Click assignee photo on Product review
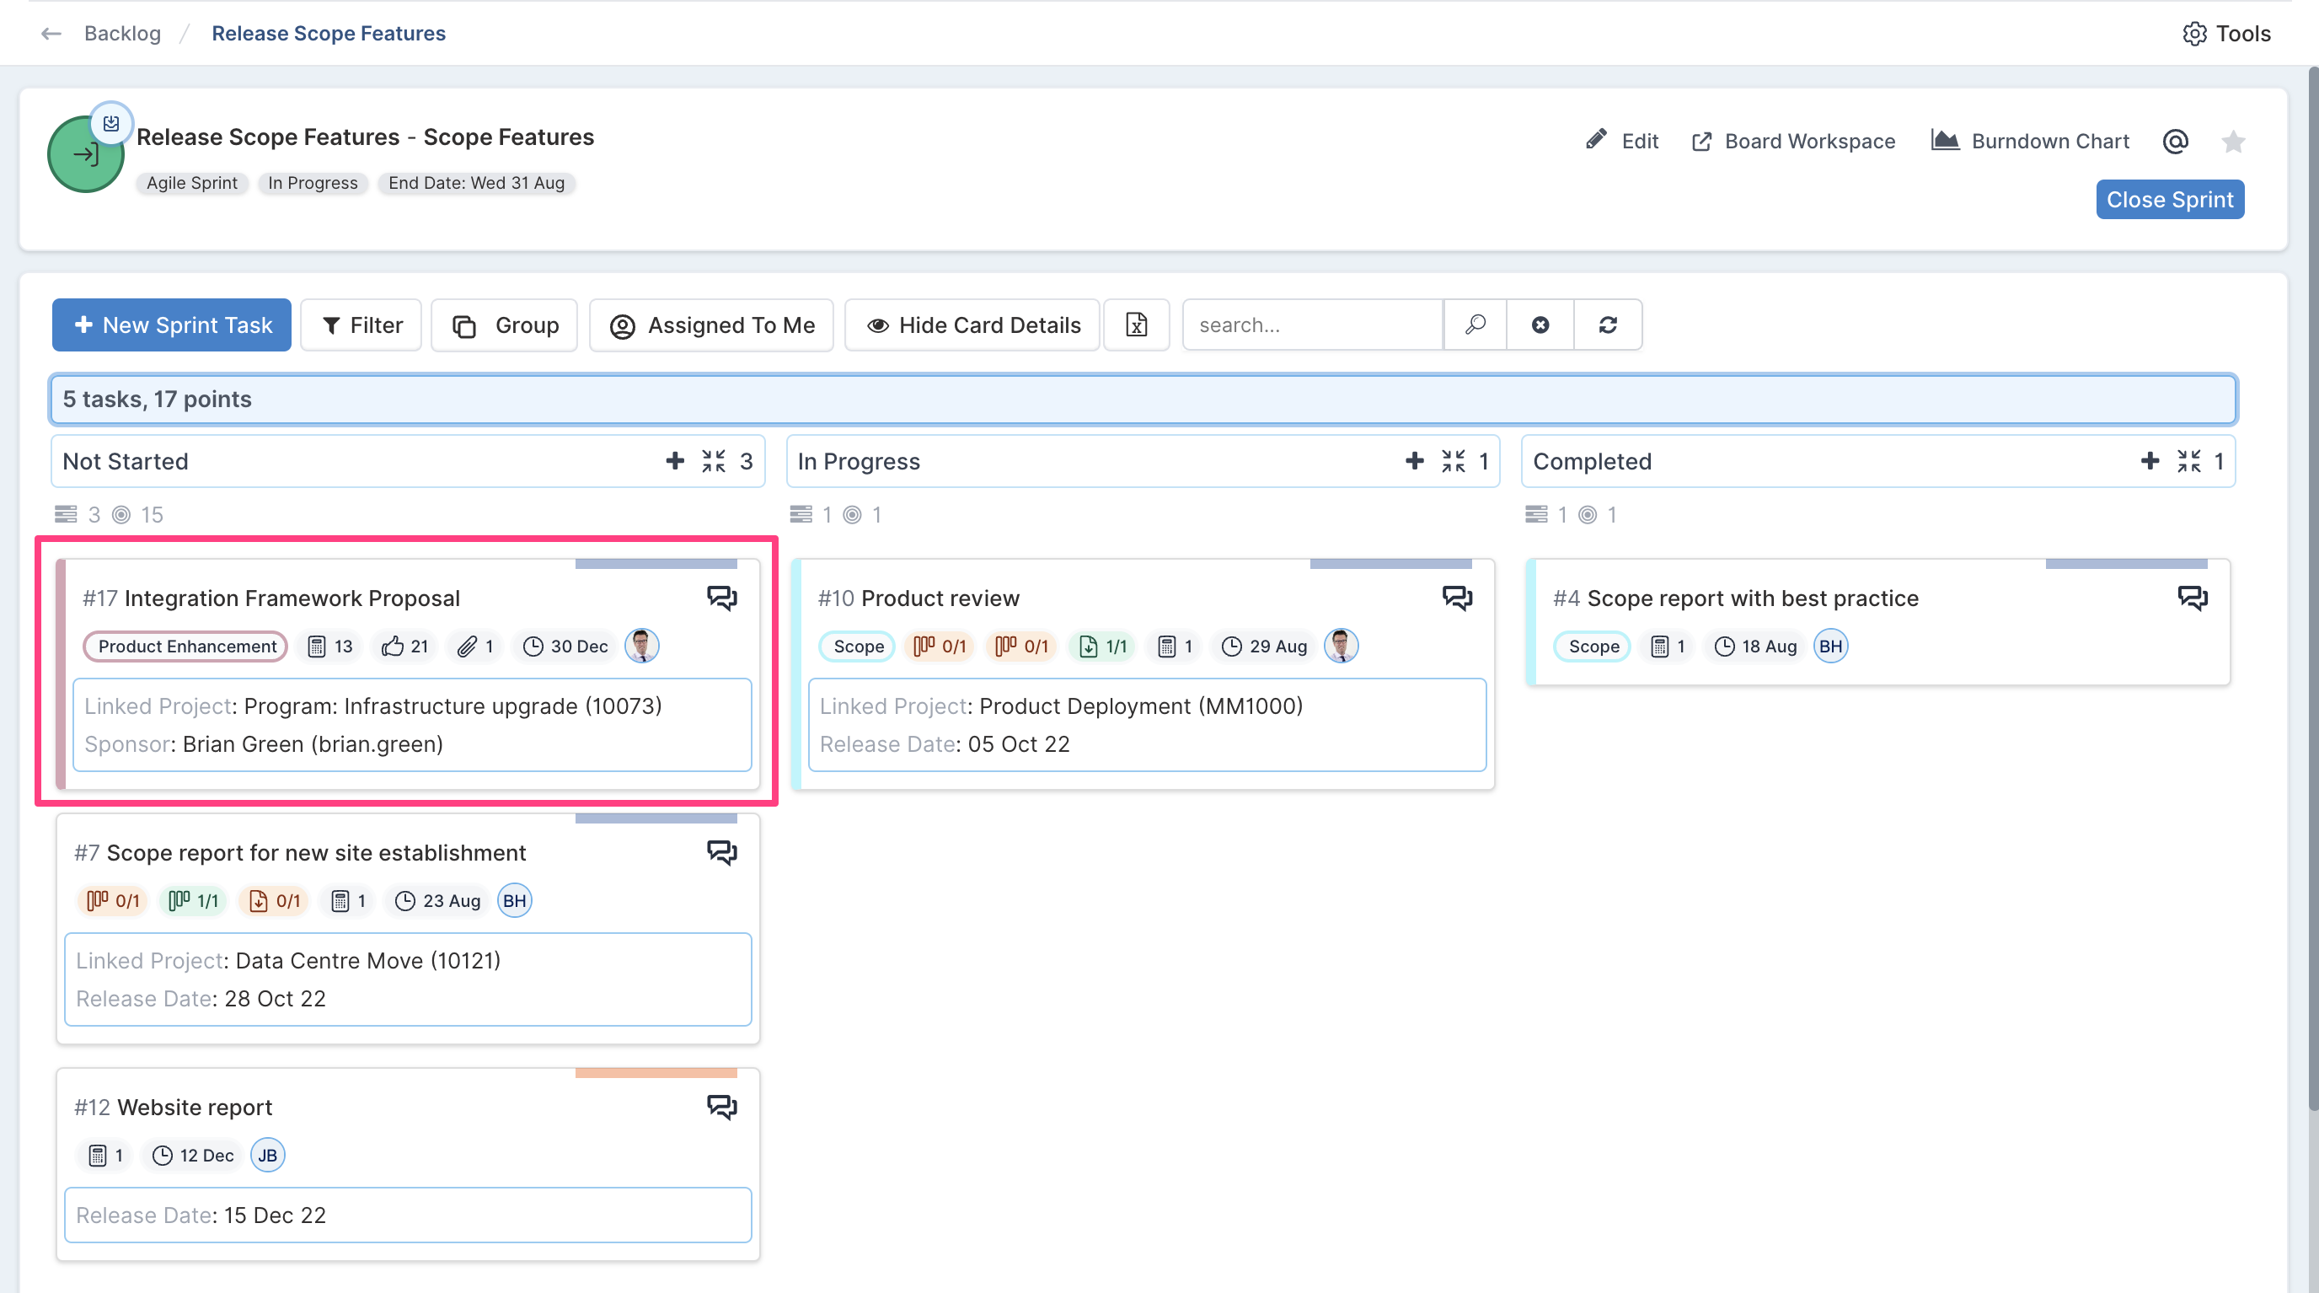 (x=1342, y=646)
